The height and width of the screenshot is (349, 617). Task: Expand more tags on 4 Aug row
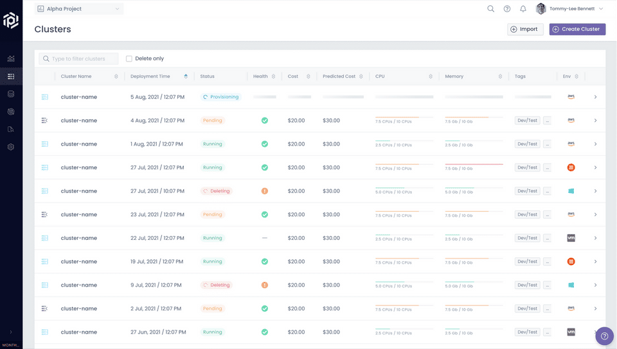pos(547,121)
